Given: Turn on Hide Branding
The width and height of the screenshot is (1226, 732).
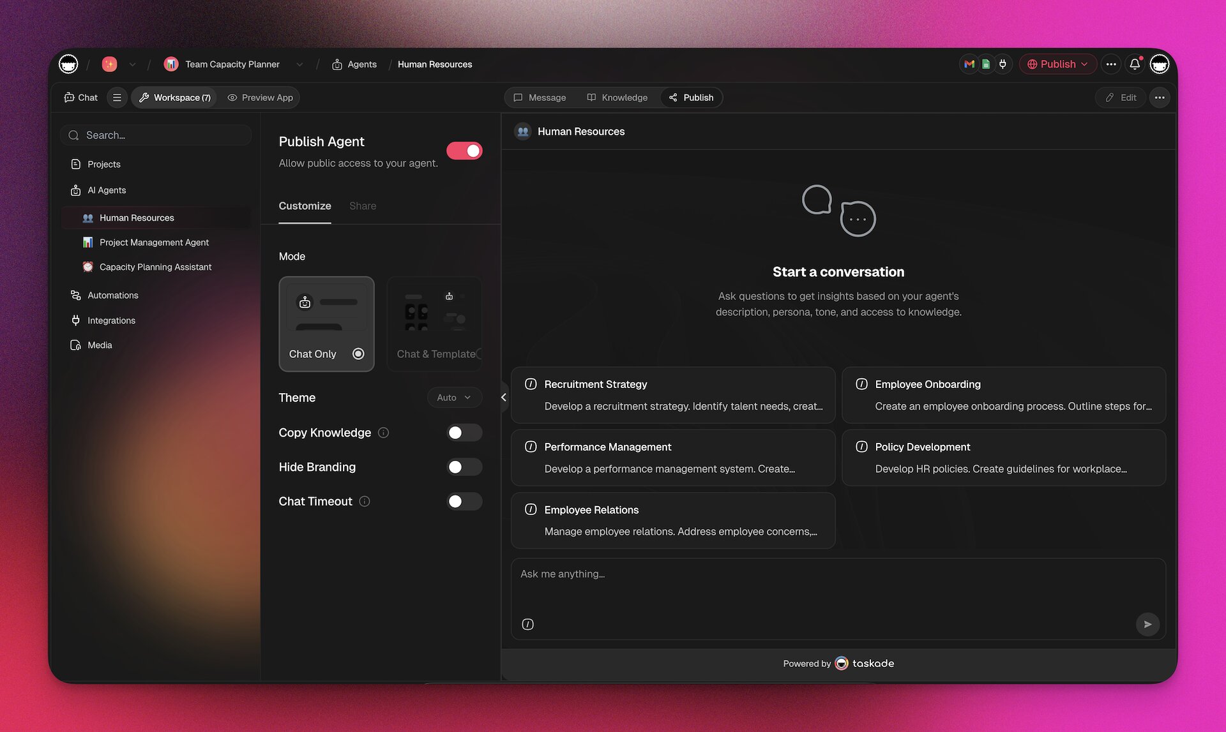Looking at the screenshot, I should [464, 467].
